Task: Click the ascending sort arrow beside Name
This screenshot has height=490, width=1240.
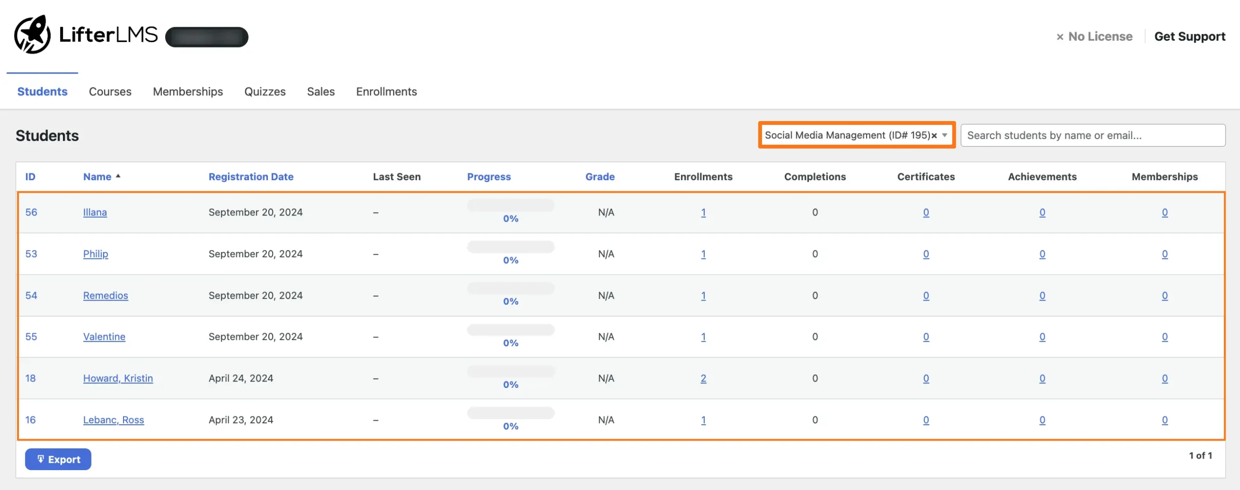Action: coord(119,176)
